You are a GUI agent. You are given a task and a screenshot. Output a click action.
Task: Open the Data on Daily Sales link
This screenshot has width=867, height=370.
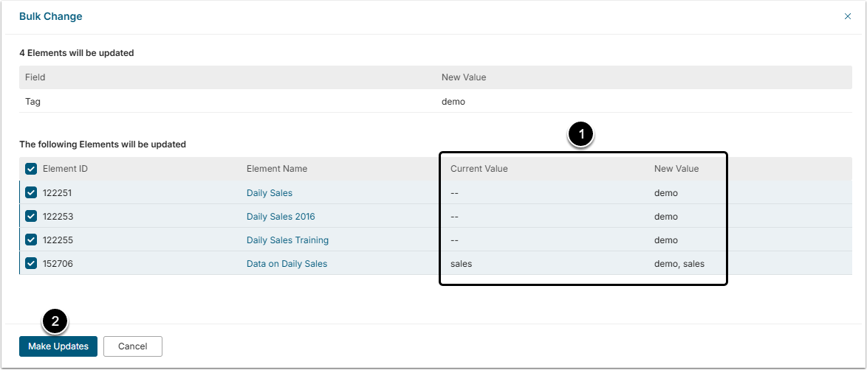pyautogui.click(x=287, y=264)
